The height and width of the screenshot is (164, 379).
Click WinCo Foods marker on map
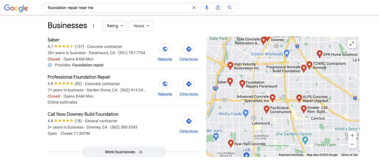245,113
